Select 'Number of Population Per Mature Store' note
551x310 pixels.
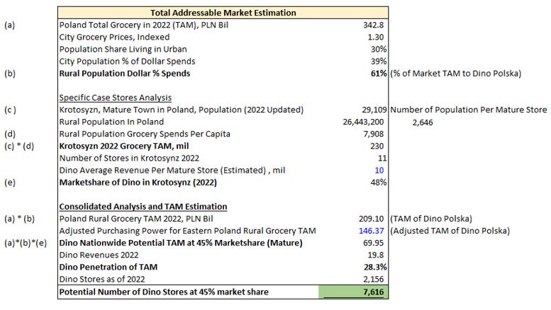click(469, 110)
